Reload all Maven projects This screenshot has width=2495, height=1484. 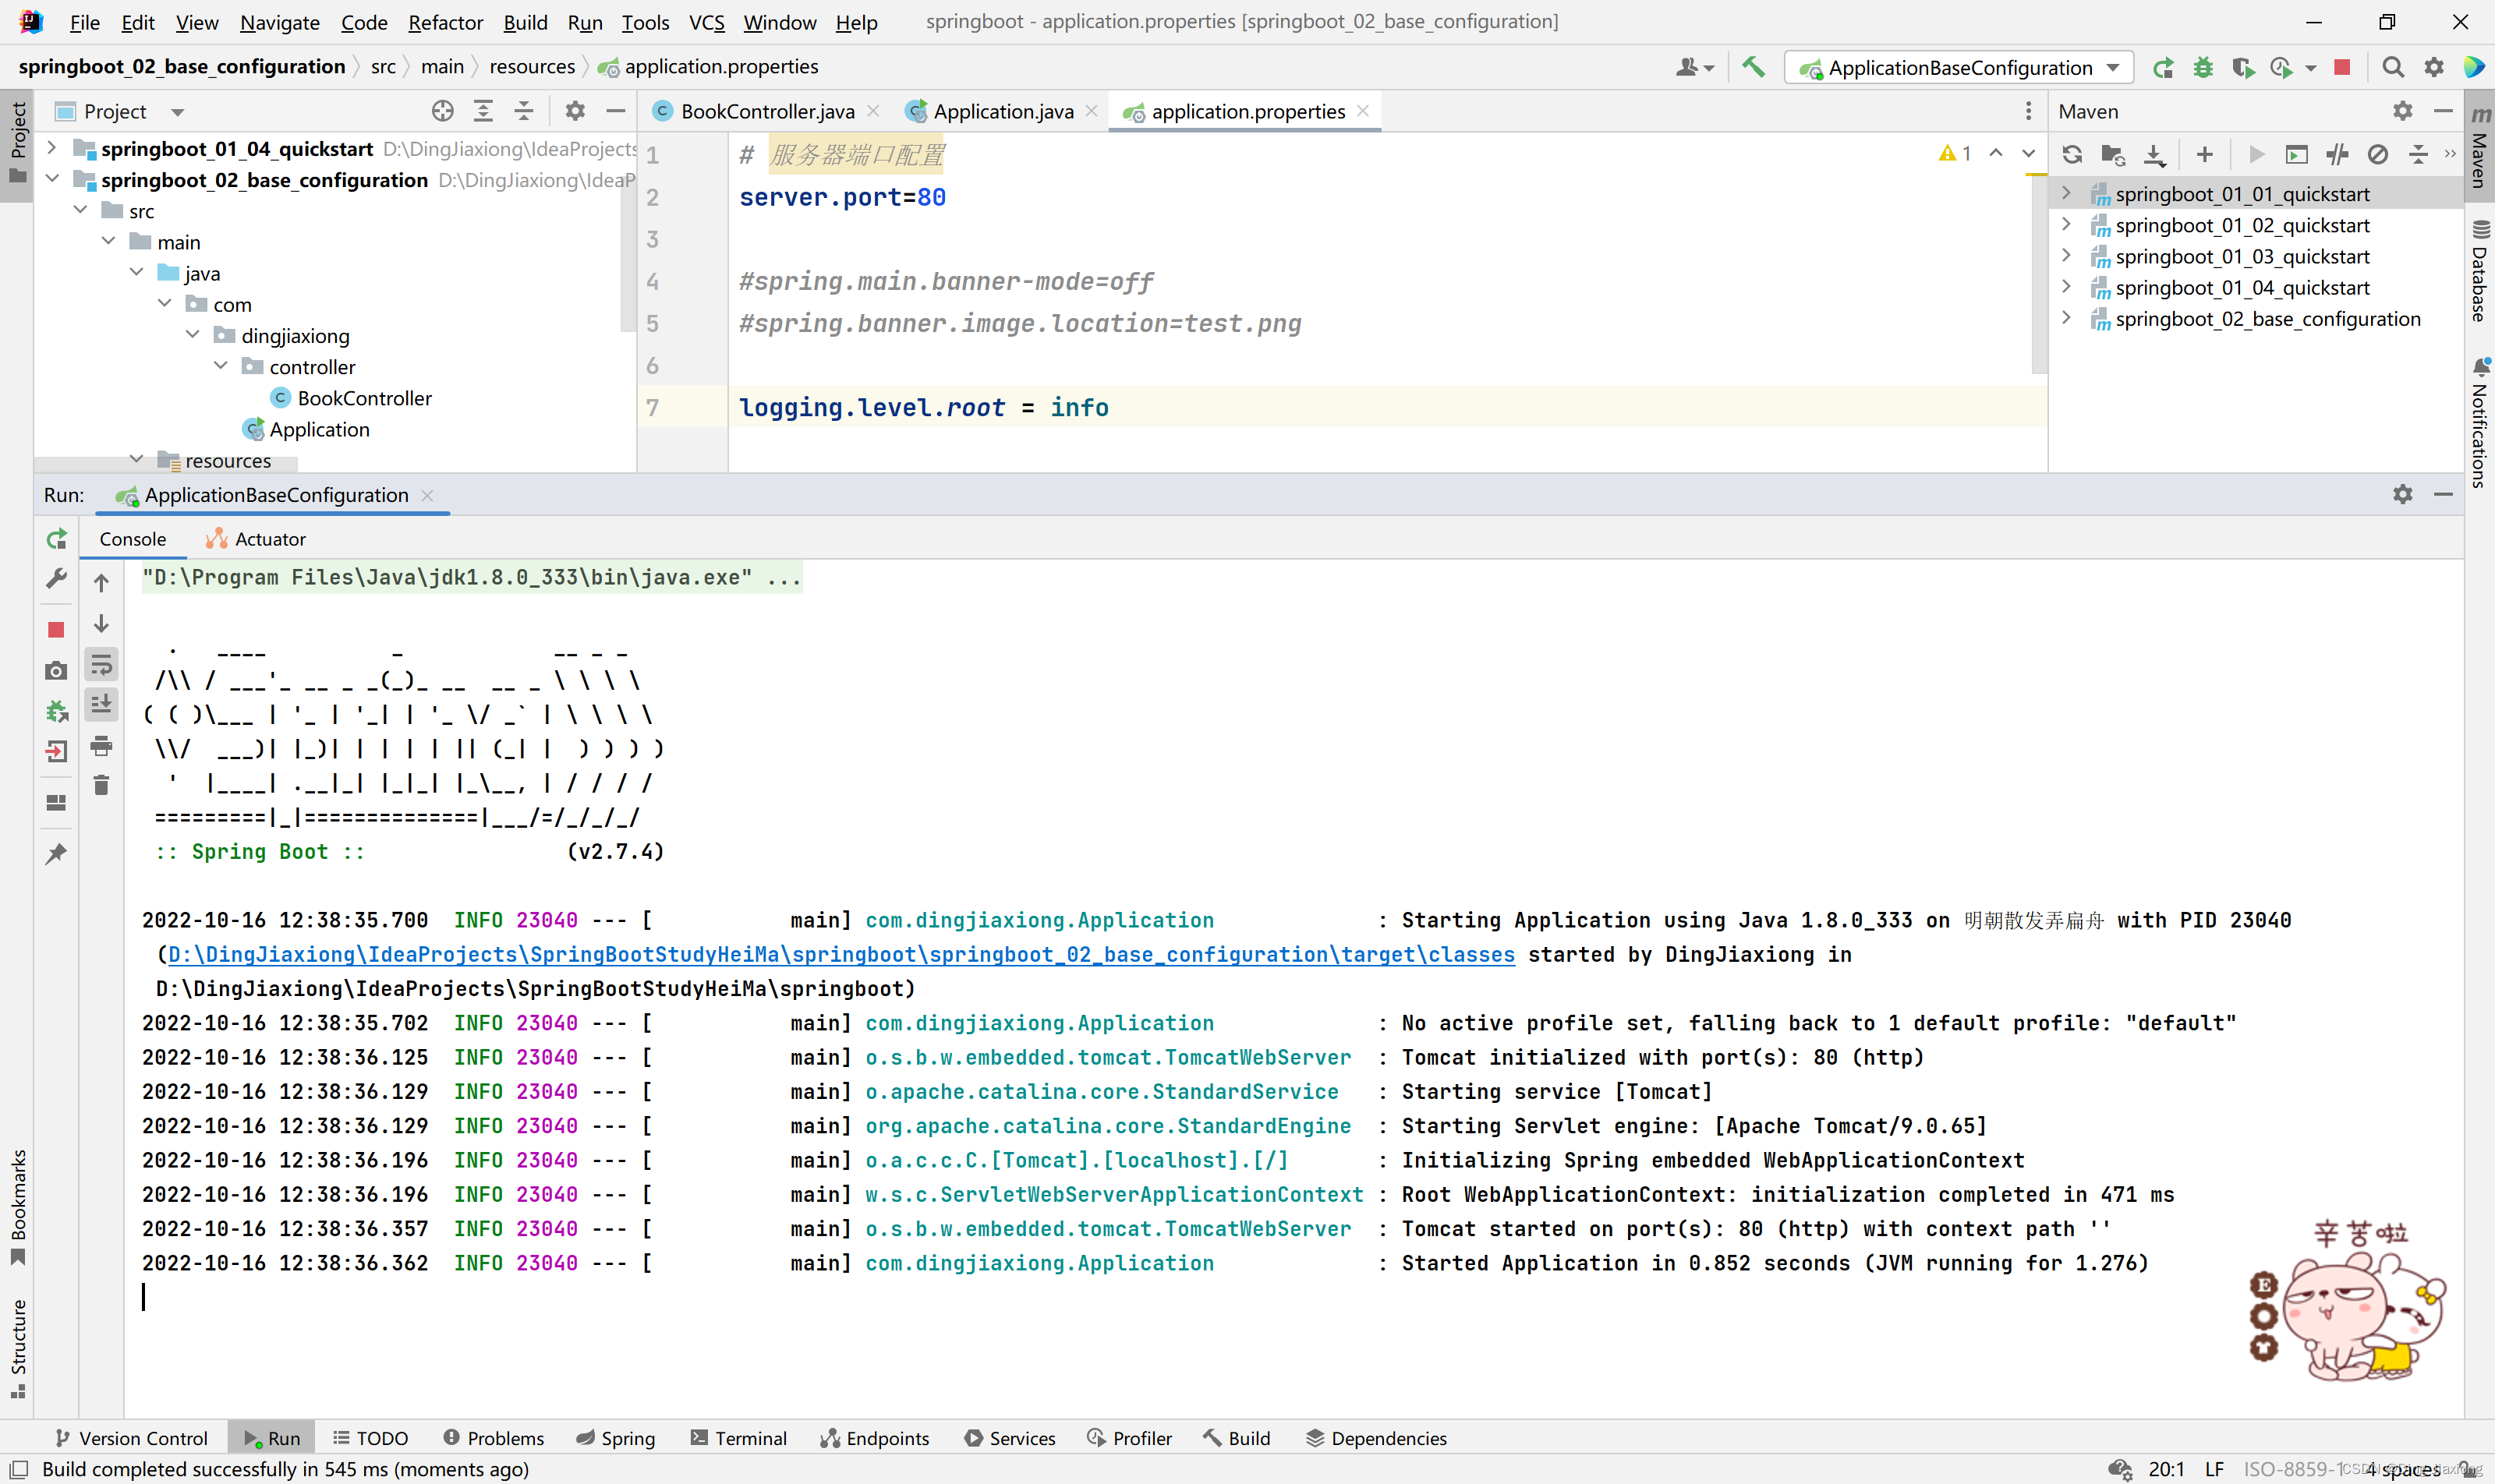pyautogui.click(x=2072, y=154)
